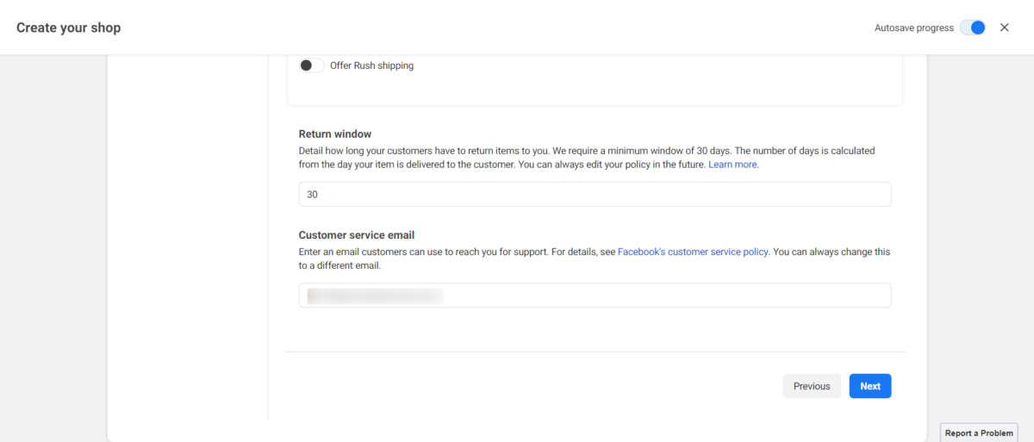Select the Customer service email heading
Screen dimensions: 1034x442
[357, 234]
